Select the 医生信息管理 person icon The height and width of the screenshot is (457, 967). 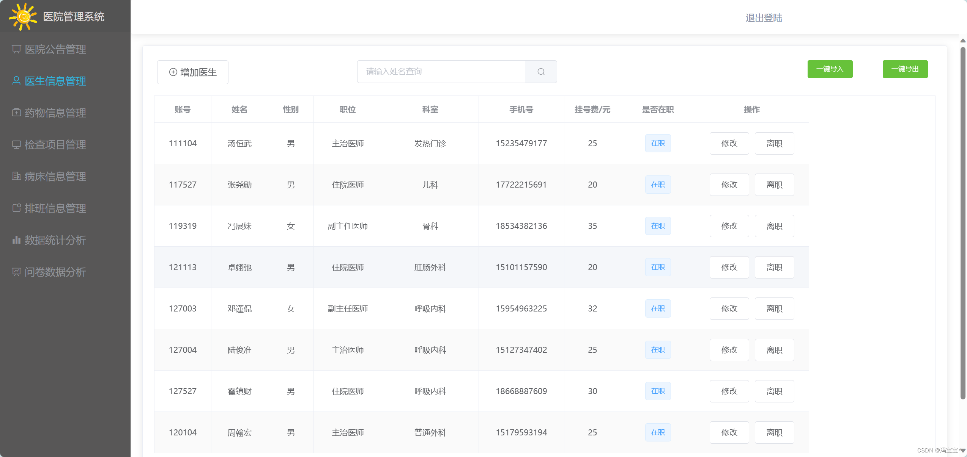click(x=16, y=81)
